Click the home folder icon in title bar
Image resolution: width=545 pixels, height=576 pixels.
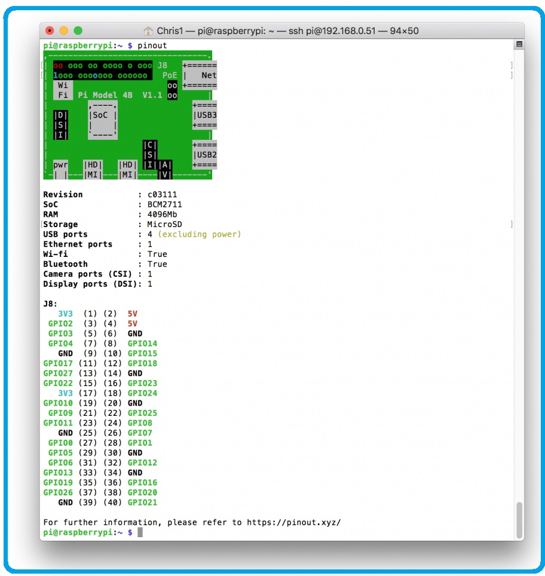tap(148, 31)
